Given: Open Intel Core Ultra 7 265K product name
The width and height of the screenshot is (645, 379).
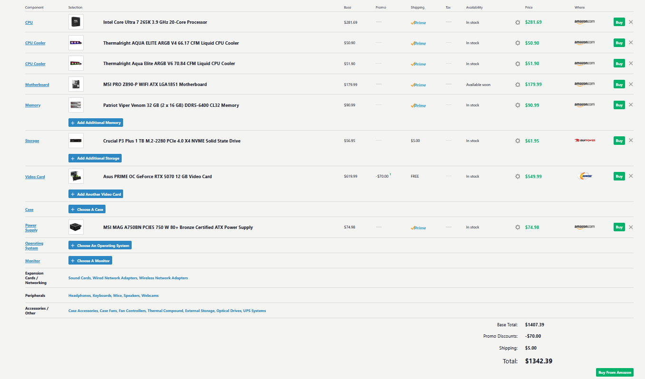Looking at the screenshot, I should tap(155, 22).
